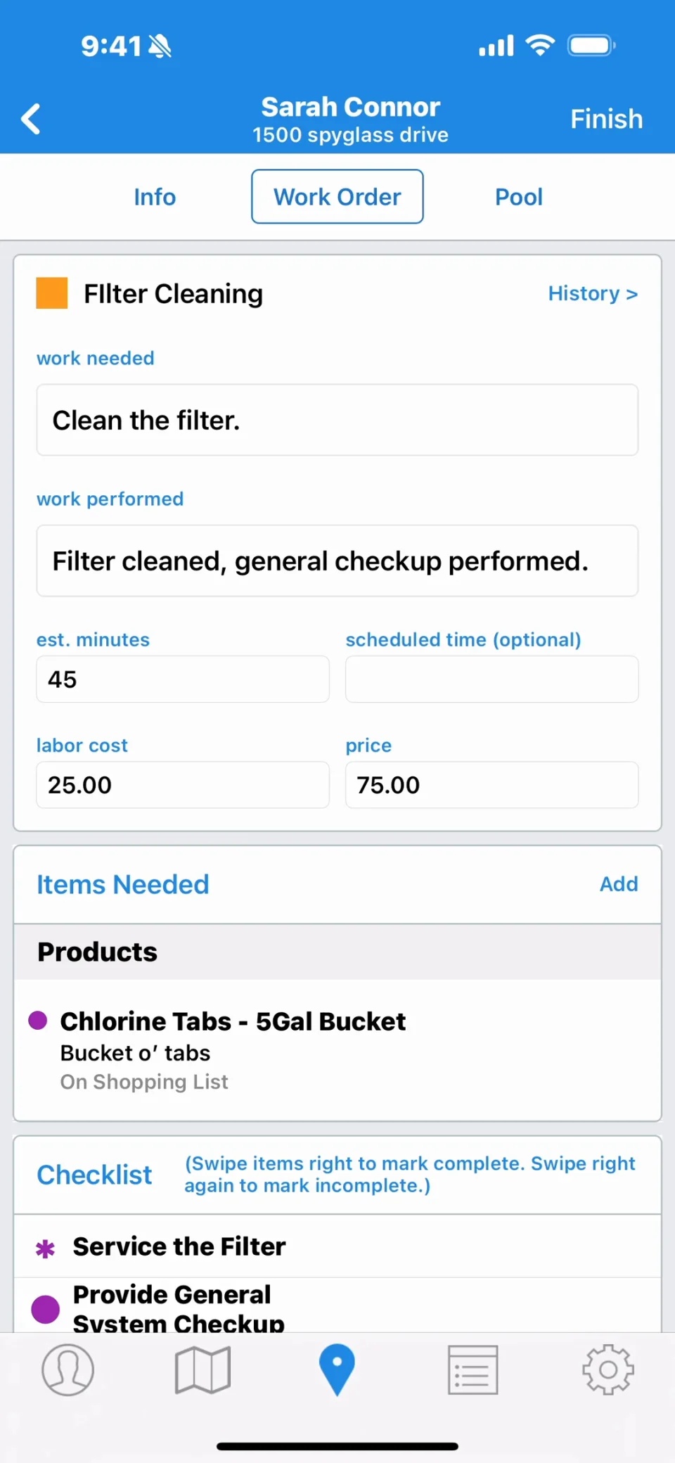The image size is (675, 1463).
Task: Open settings gear icon
Action: pyautogui.click(x=607, y=1369)
